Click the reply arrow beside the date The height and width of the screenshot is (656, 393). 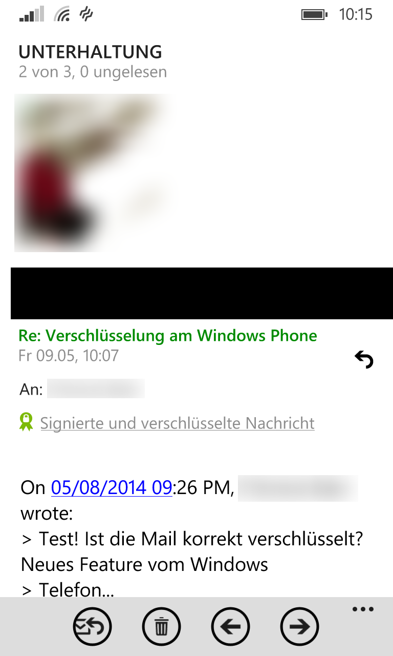[x=364, y=360]
